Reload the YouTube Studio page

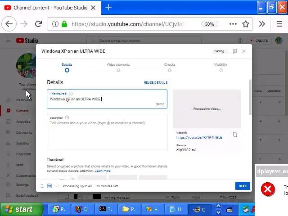(x=38, y=24)
